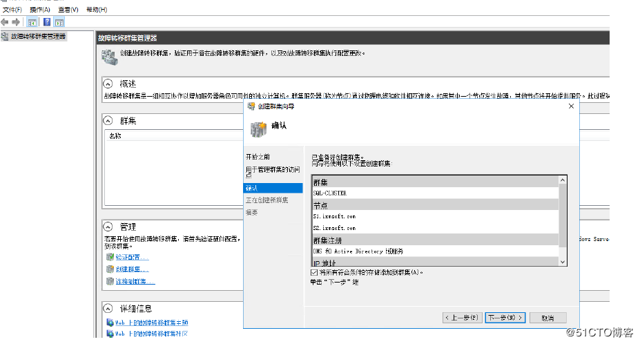Click the 下一步(N) button
Screen dimensions: 640x344
[505, 318]
